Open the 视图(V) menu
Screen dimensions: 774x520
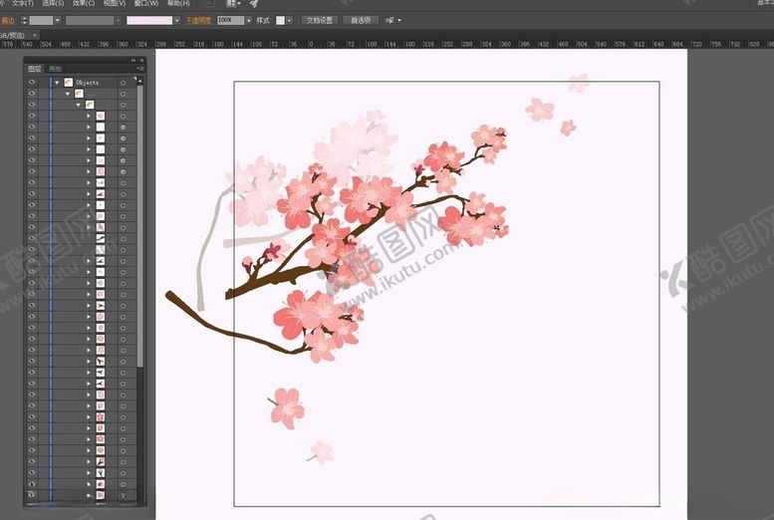click(x=115, y=3)
